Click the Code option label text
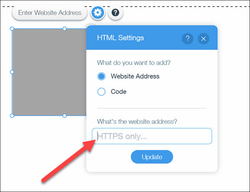The width and height of the screenshot is (250, 192). (119, 92)
